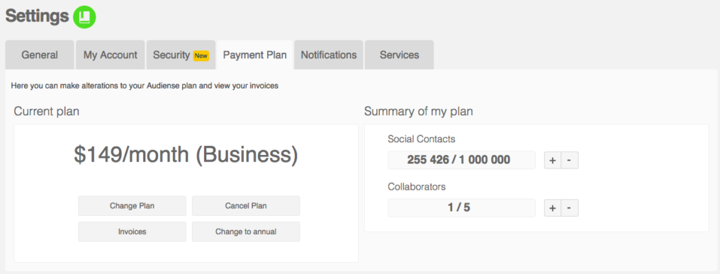Open the Services tab

400,55
